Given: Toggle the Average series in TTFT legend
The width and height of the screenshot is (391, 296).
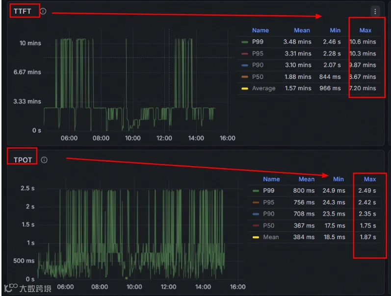Looking at the screenshot, I should (263, 88).
